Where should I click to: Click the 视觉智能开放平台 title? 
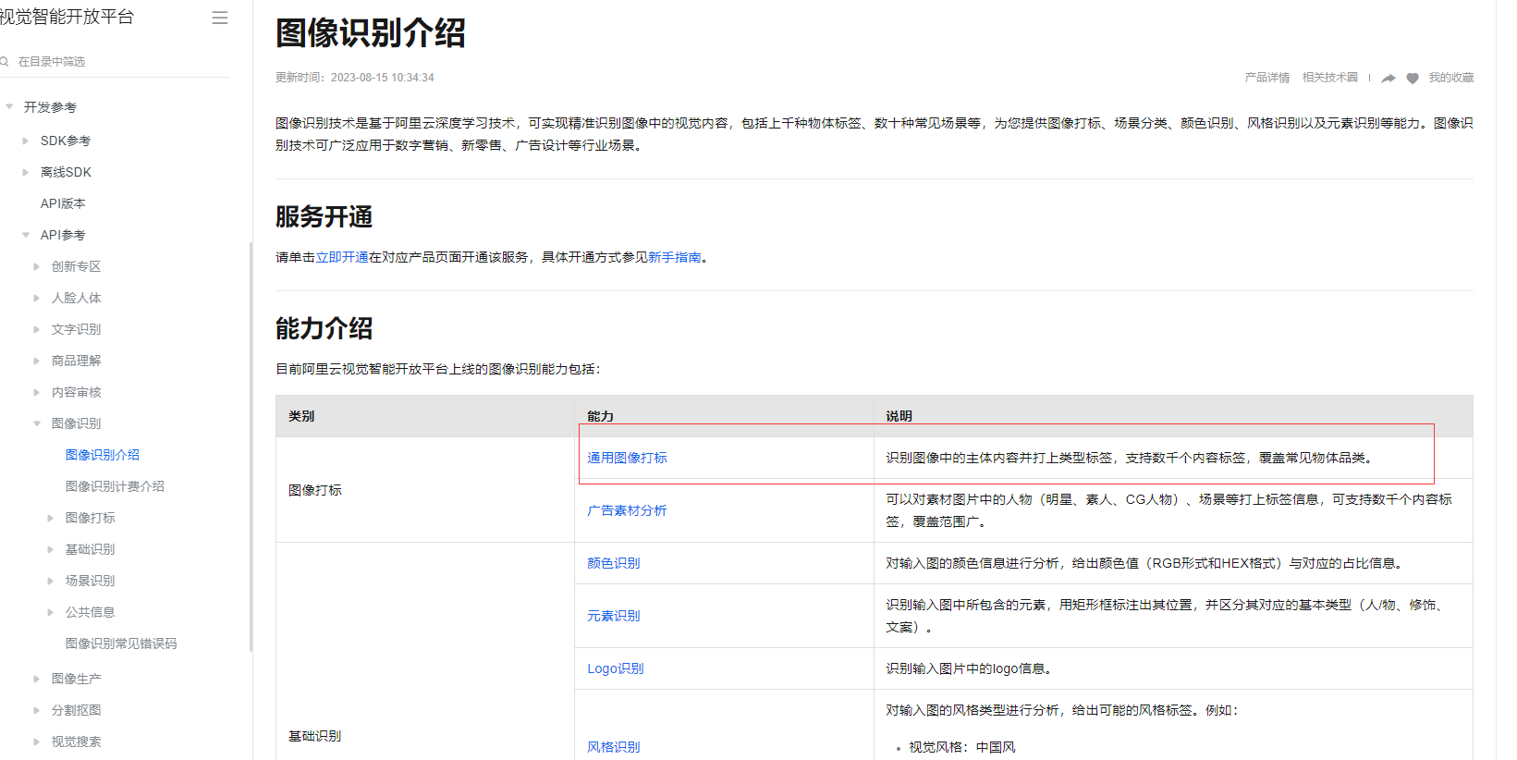point(67,17)
